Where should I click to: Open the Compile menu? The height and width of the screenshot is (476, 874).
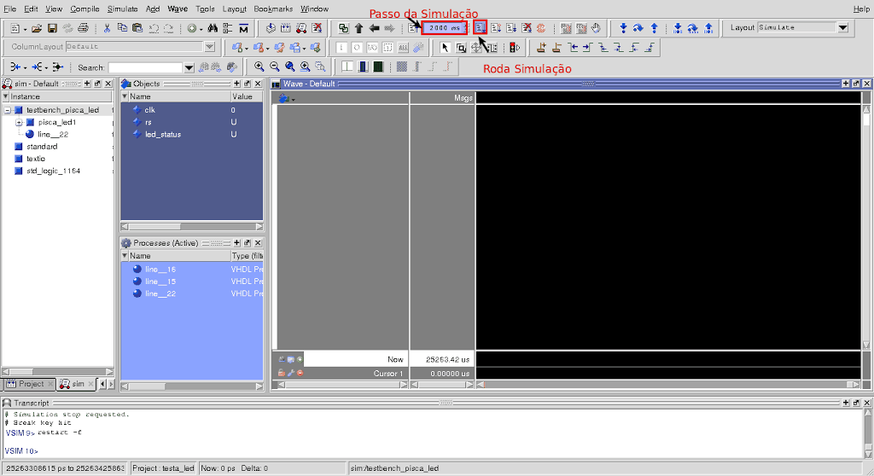pyautogui.click(x=84, y=9)
